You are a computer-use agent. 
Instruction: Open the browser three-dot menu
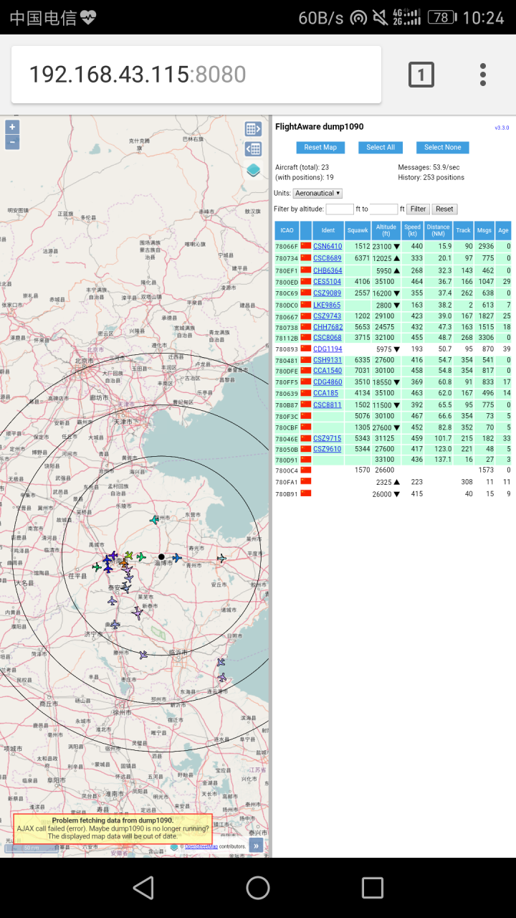point(483,75)
